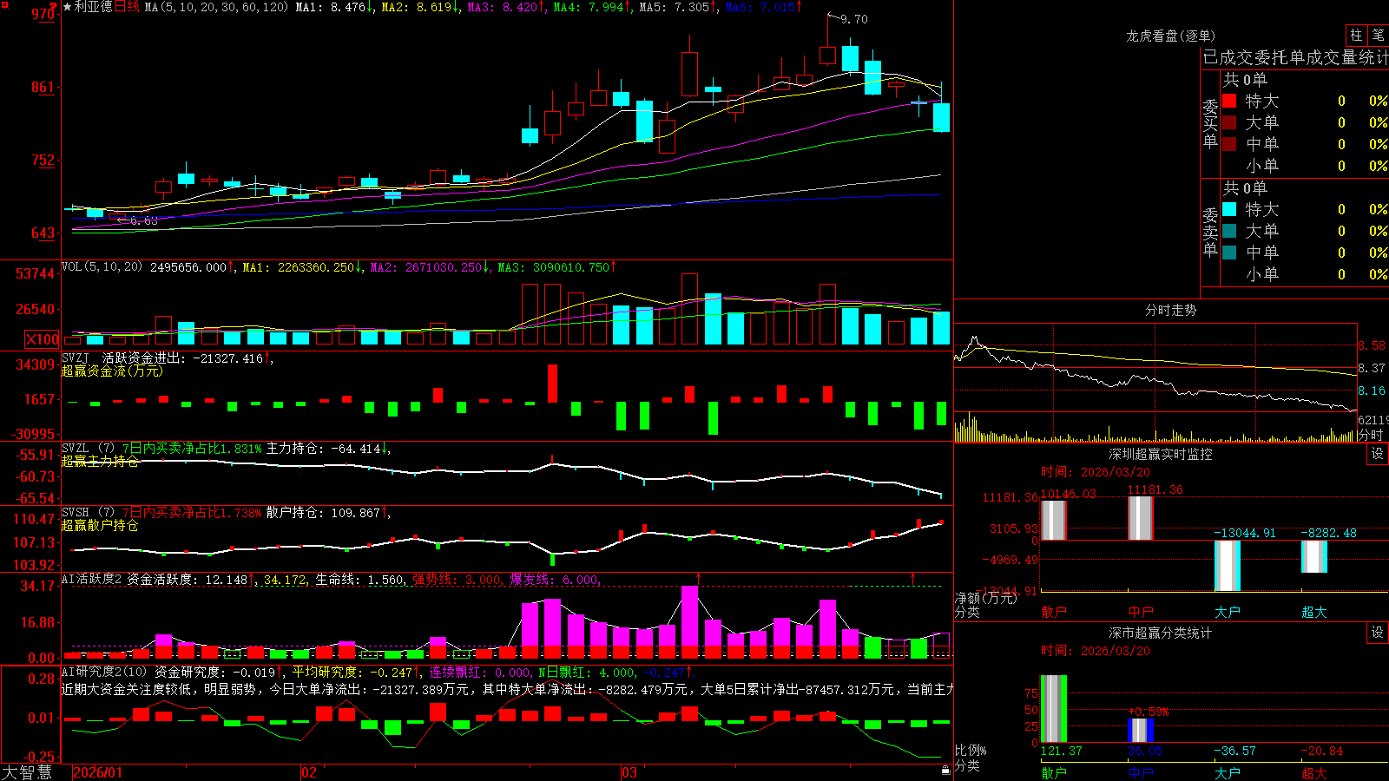The height and width of the screenshot is (781, 1389).
Task: Click the 散户 bar in 深圳超赢实时监控
Action: pyautogui.click(x=1053, y=520)
